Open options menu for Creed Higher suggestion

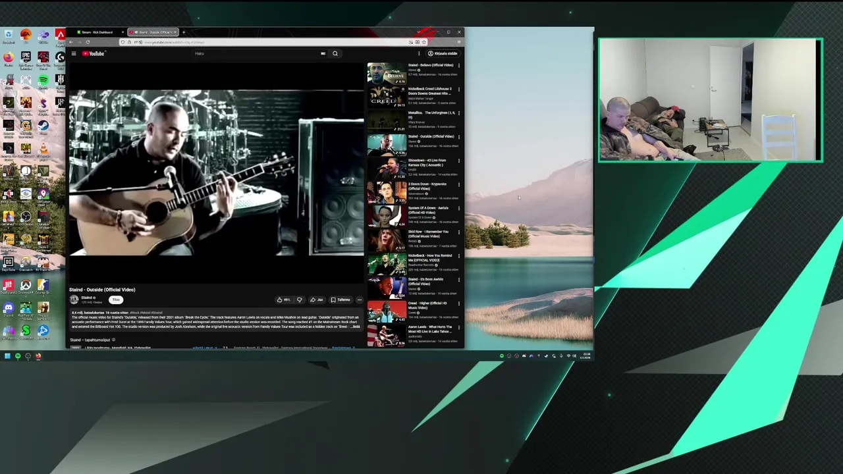click(459, 303)
